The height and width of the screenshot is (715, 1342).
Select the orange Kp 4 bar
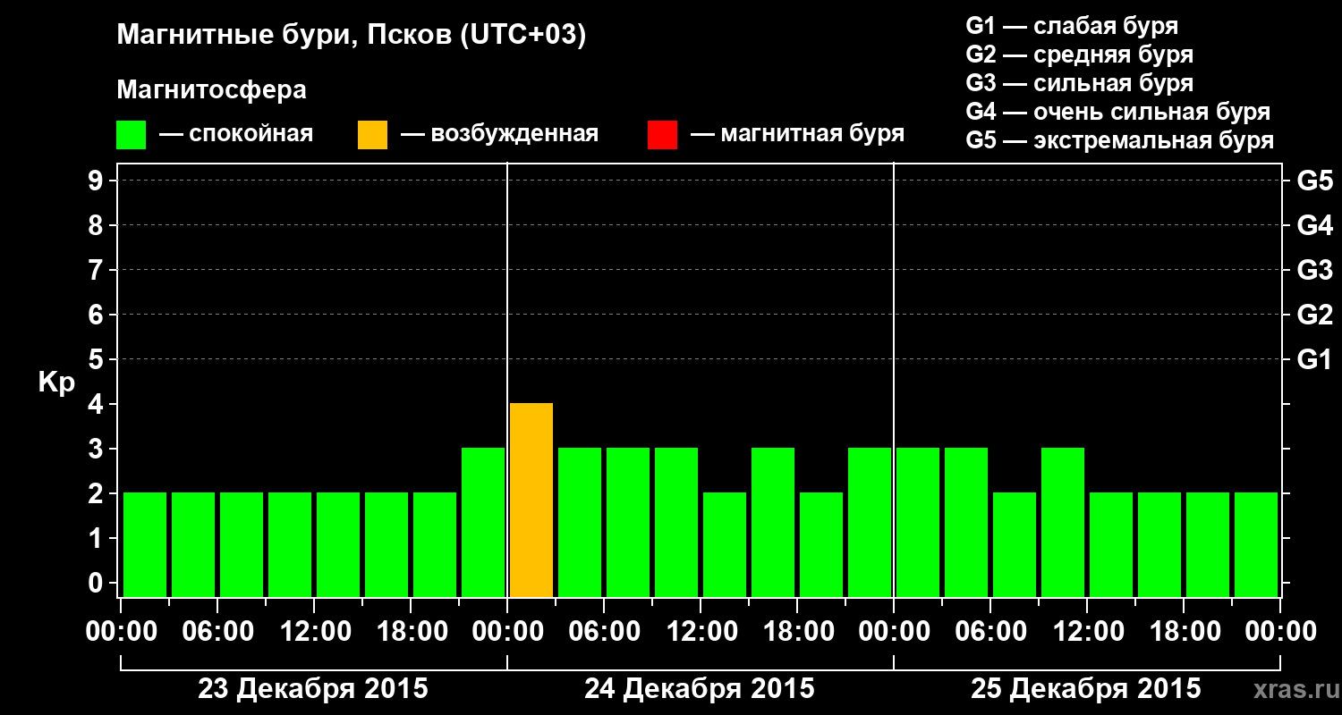(x=531, y=500)
